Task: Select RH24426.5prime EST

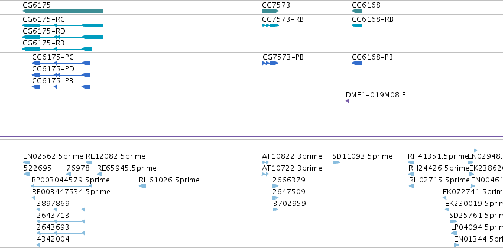Action: [x=439, y=168]
